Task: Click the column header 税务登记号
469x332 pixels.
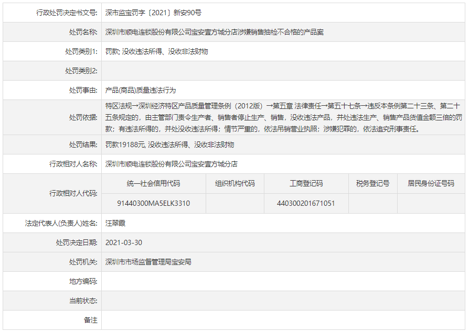Action: [372, 184]
